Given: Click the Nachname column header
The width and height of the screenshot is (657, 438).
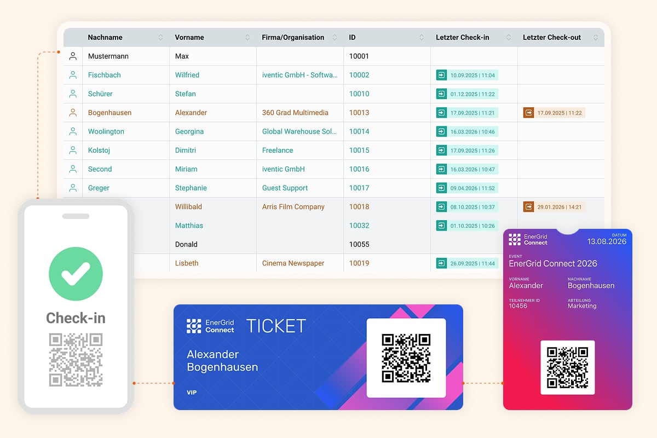Looking at the screenshot, I should tap(105, 38).
